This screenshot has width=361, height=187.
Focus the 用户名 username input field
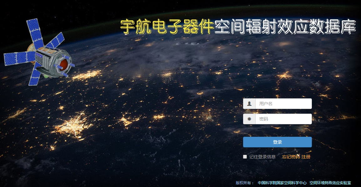tap(283, 104)
